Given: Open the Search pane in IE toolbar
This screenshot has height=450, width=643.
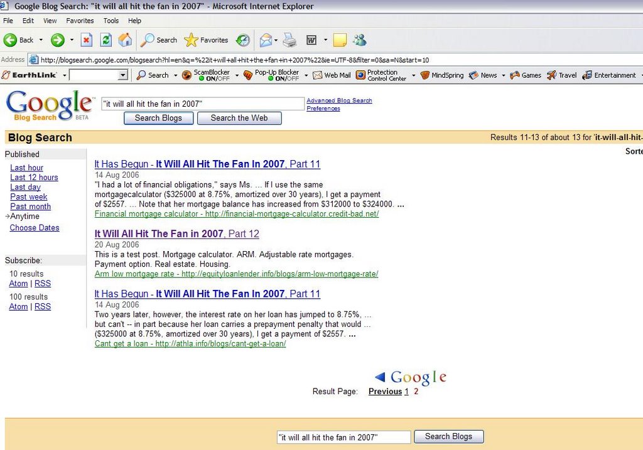Looking at the screenshot, I should 159,40.
